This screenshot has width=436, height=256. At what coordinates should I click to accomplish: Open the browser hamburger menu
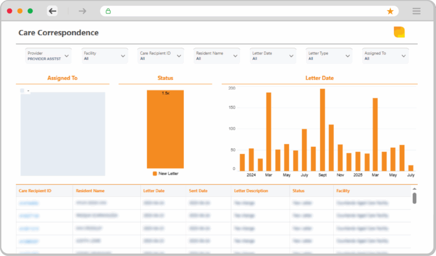click(416, 11)
